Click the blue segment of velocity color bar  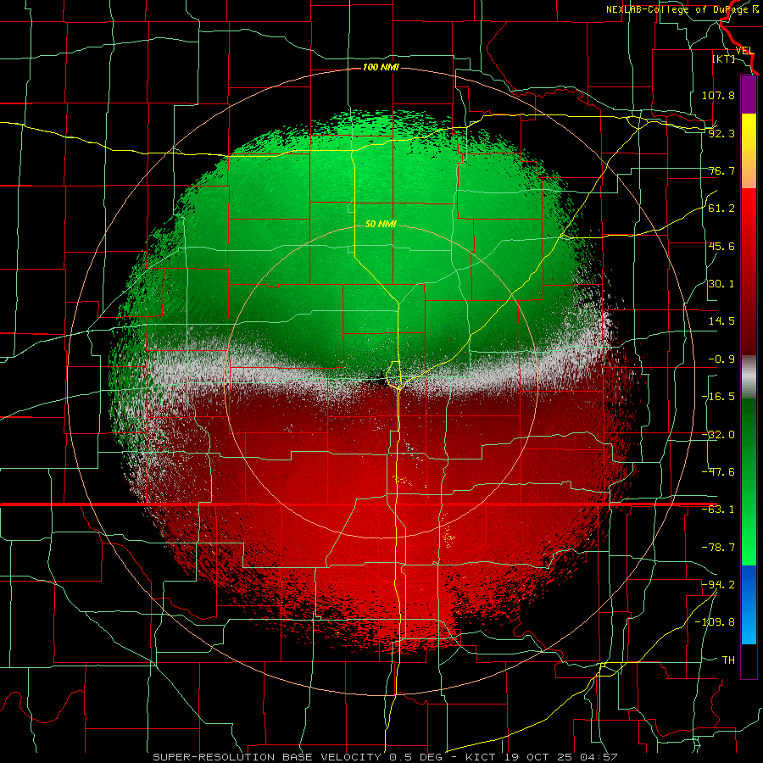tap(749, 604)
